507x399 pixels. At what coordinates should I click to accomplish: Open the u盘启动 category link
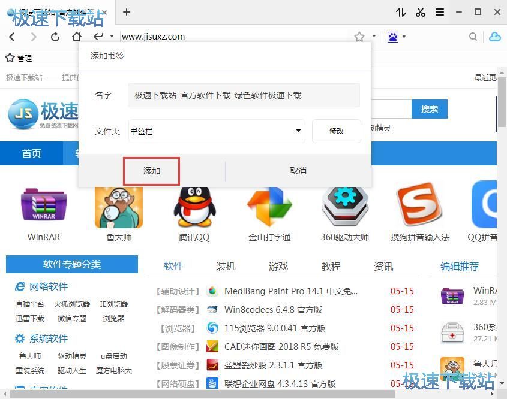(x=114, y=356)
